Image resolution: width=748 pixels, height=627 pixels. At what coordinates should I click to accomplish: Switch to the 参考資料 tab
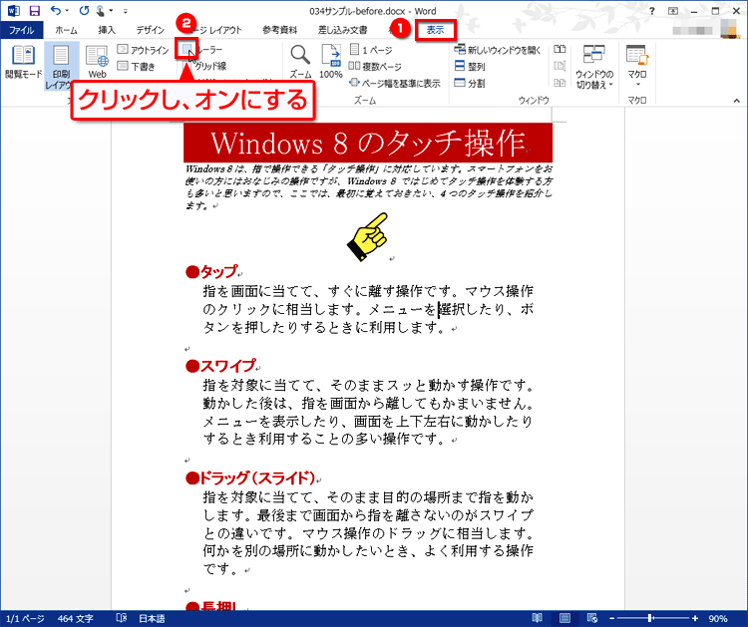[279, 30]
